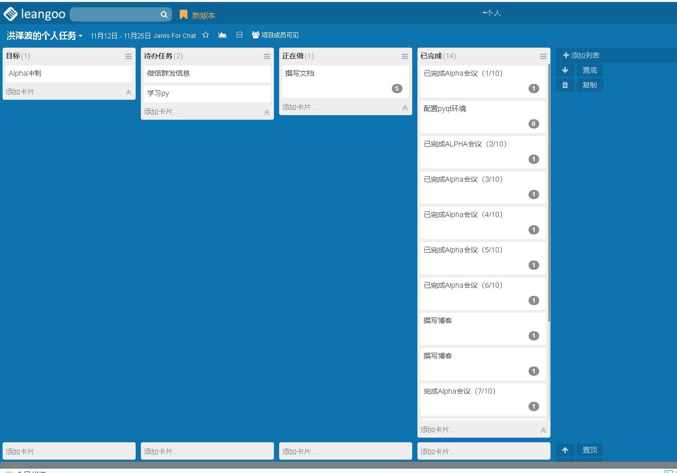Click the collapse cards minus icon

point(239,35)
